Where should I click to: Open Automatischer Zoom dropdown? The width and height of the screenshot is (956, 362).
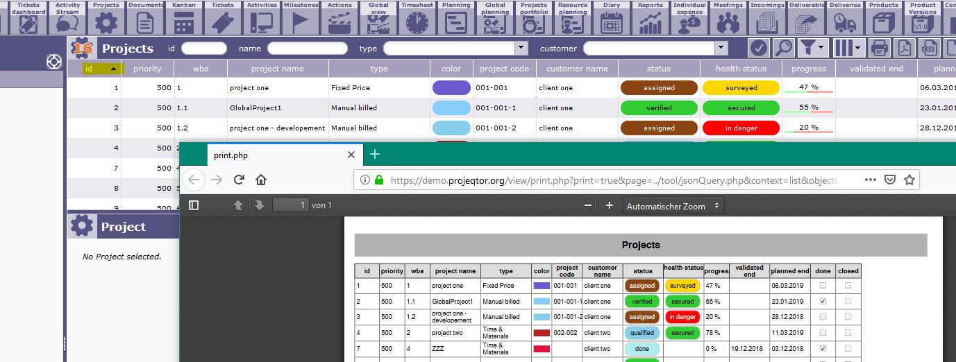pos(674,206)
